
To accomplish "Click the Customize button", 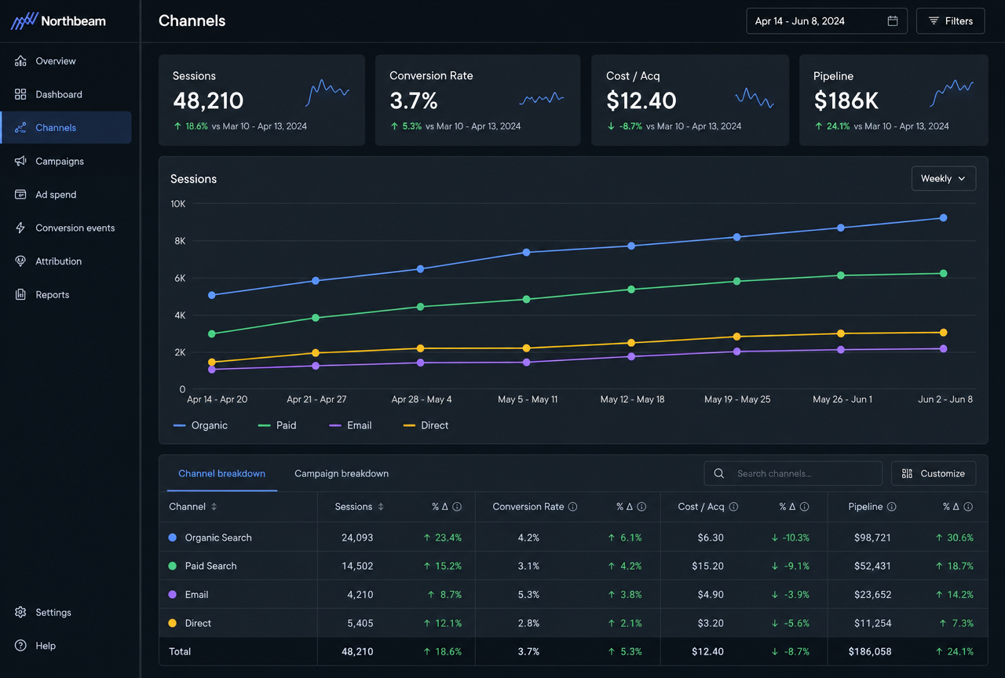I will (x=934, y=474).
